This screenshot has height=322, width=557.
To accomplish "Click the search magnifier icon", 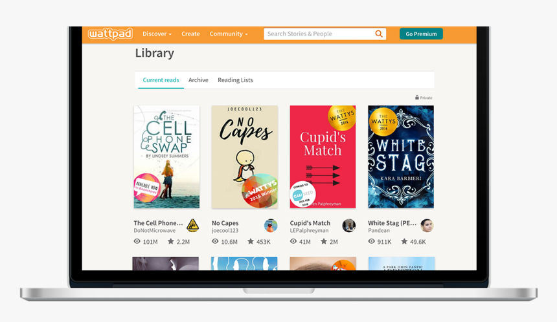I will coord(379,34).
